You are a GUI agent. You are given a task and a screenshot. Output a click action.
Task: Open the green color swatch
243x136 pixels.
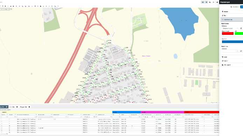[239, 33]
